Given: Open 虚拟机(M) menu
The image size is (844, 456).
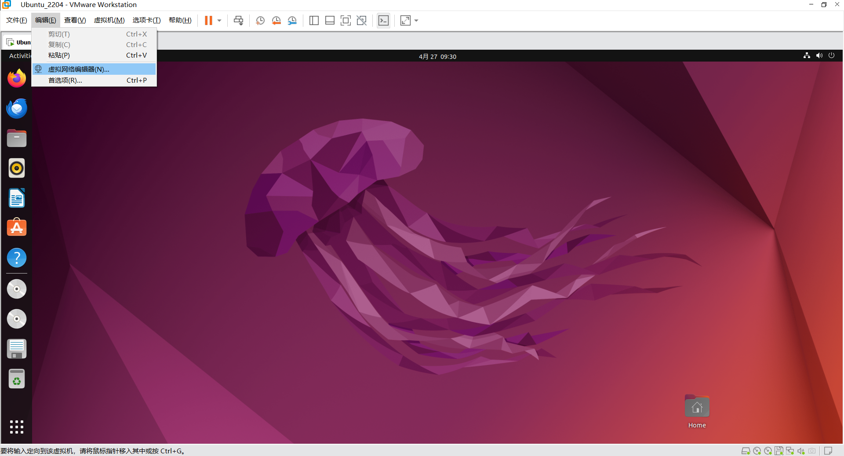Looking at the screenshot, I should tap(109, 20).
